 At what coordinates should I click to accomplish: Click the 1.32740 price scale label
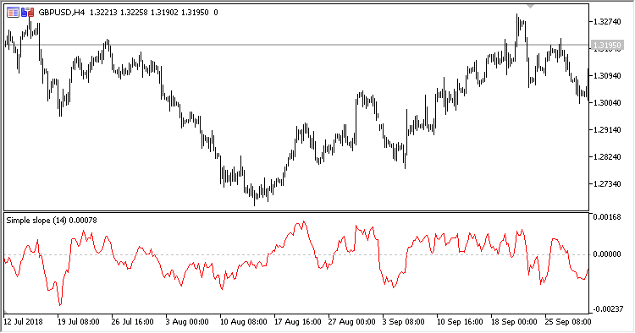tap(607, 22)
